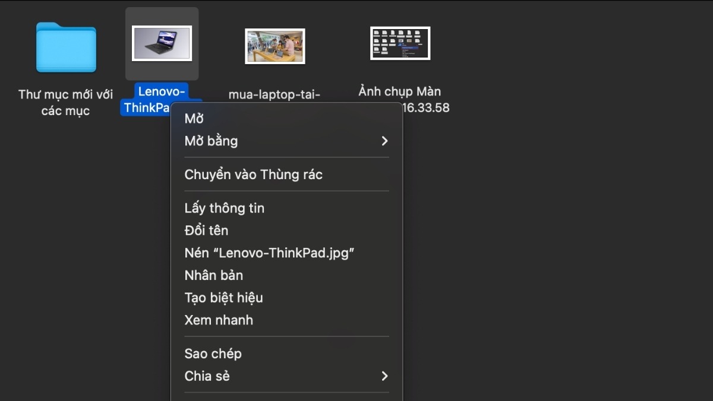The image size is (713, 401).
Task: Select the blue folder icon
Action: pos(66,47)
